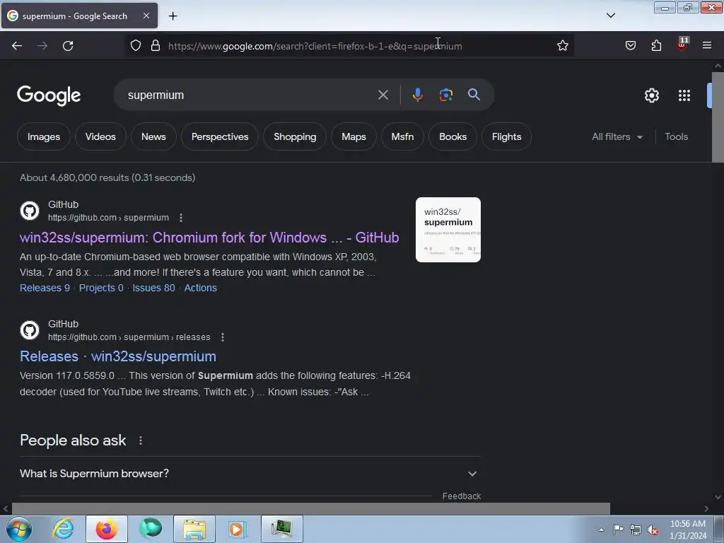The image size is (724, 543).
Task: Open the Projects 0 sitelink
Action: (101, 288)
